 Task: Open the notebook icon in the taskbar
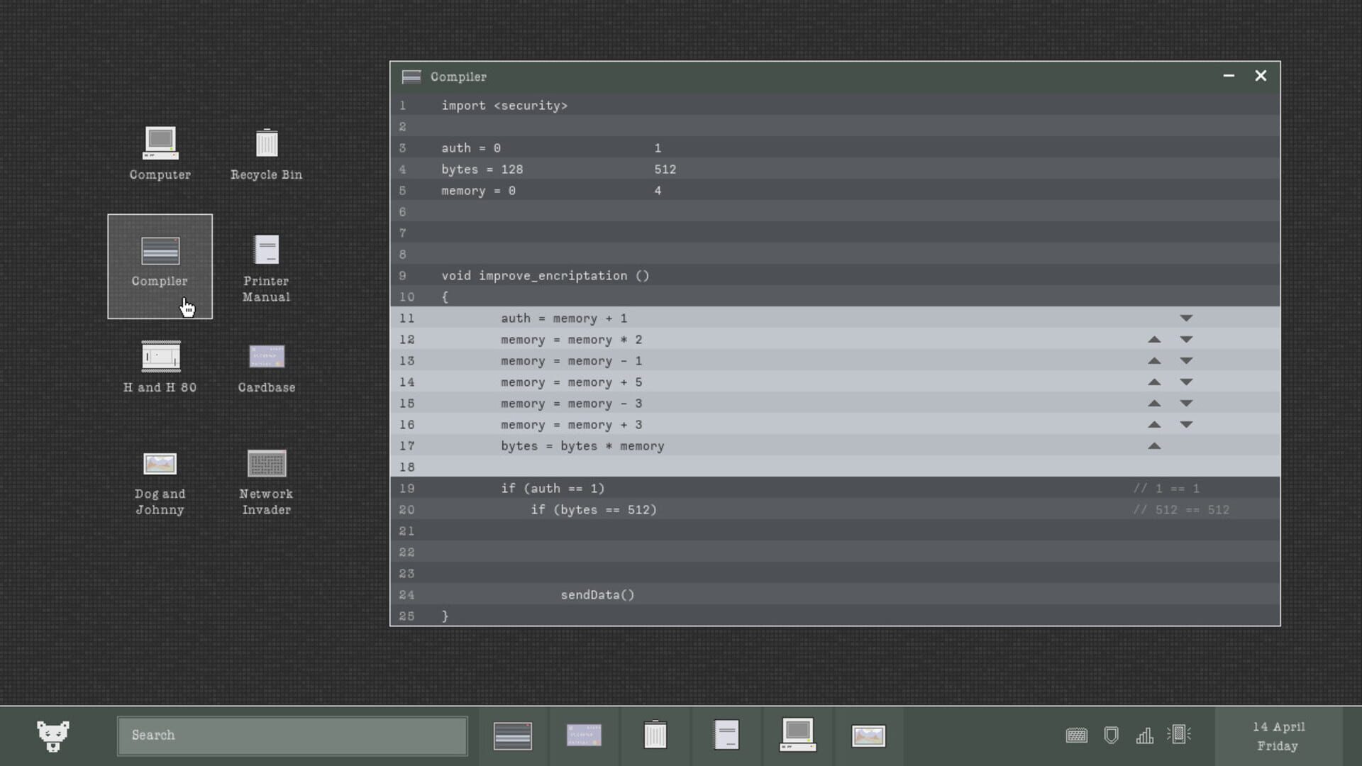coord(726,736)
